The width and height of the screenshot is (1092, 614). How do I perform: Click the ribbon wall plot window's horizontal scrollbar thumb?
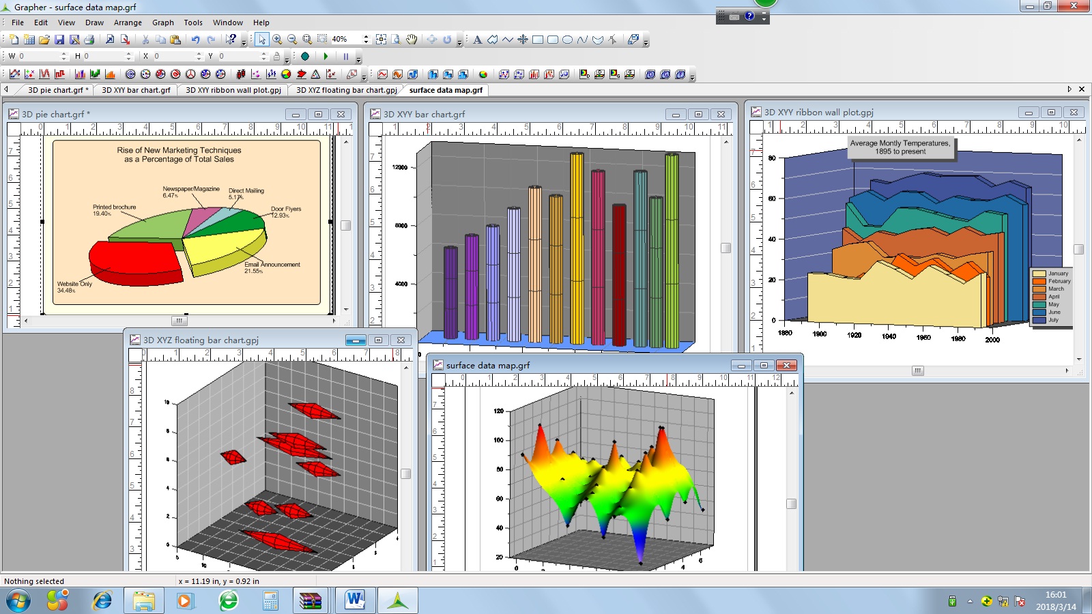tap(918, 370)
